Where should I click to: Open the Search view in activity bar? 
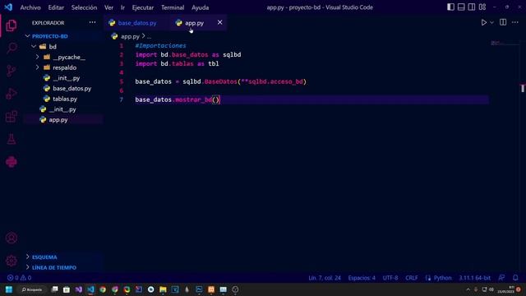click(x=11, y=48)
